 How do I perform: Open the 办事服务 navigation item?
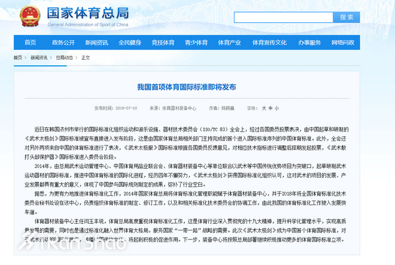click(309, 42)
